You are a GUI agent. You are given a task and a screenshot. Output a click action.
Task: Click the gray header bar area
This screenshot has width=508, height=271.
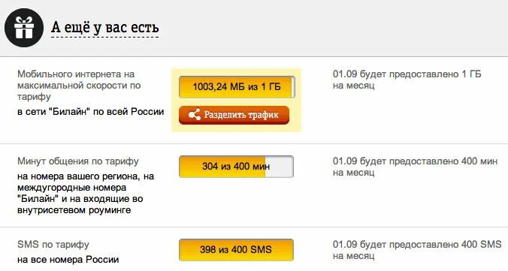tap(254, 29)
